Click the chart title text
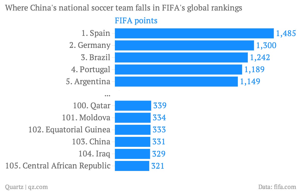Image resolution: width=301 pixels, height=191 pixels. coord(124,8)
